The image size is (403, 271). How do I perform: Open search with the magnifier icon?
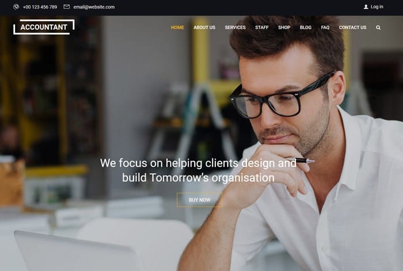pyautogui.click(x=378, y=28)
